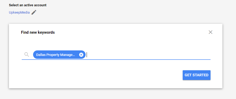Image resolution: width=236 pixels, height=99 pixels.
Task: Click the word Dallas in the blue chip
Action: tap(41, 55)
